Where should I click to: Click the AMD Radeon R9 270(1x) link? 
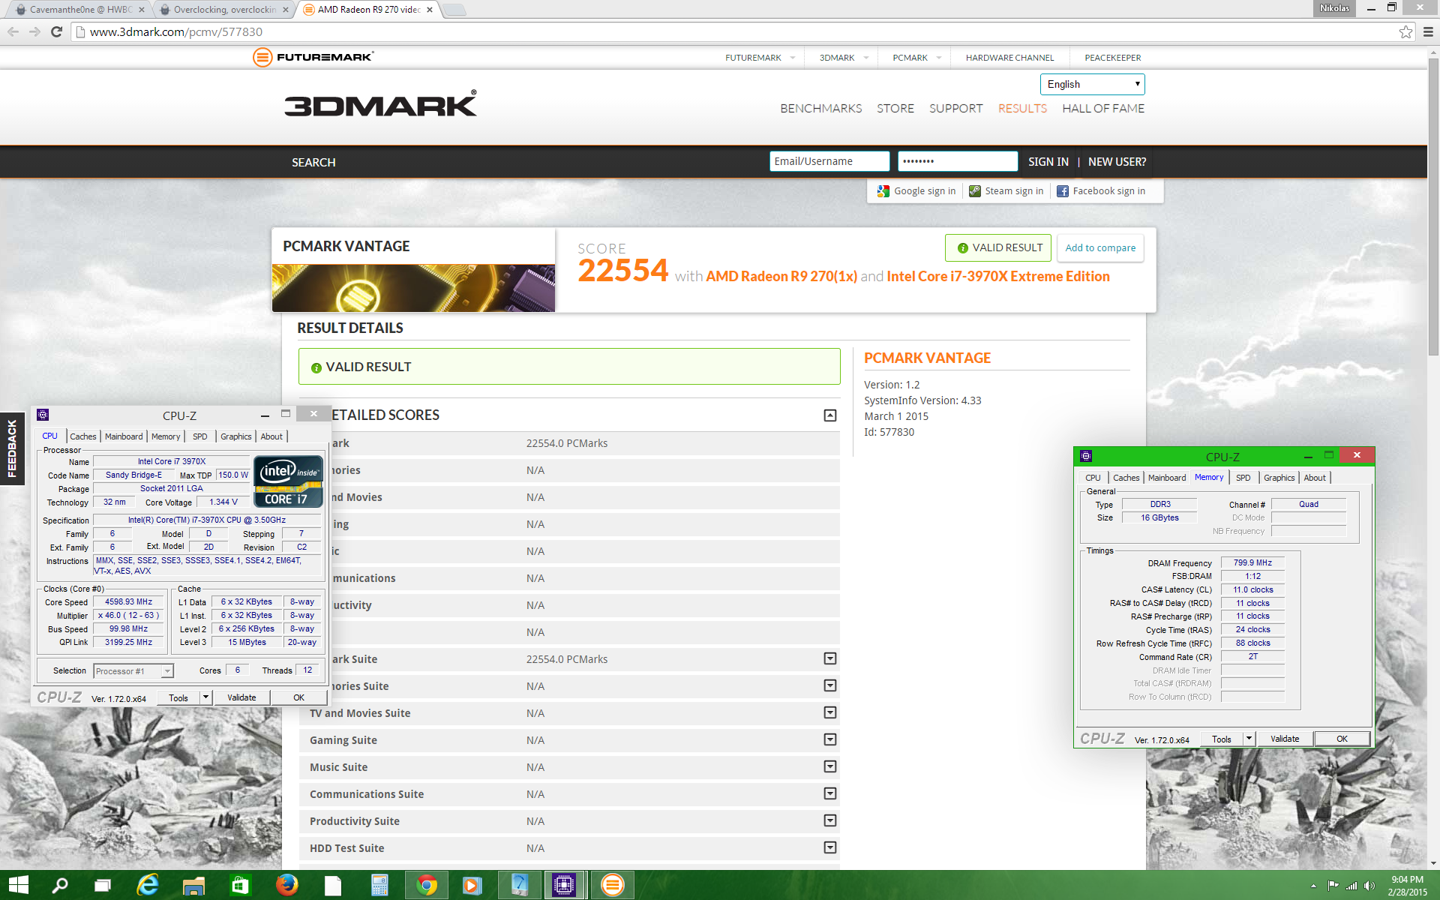click(x=781, y=276)
